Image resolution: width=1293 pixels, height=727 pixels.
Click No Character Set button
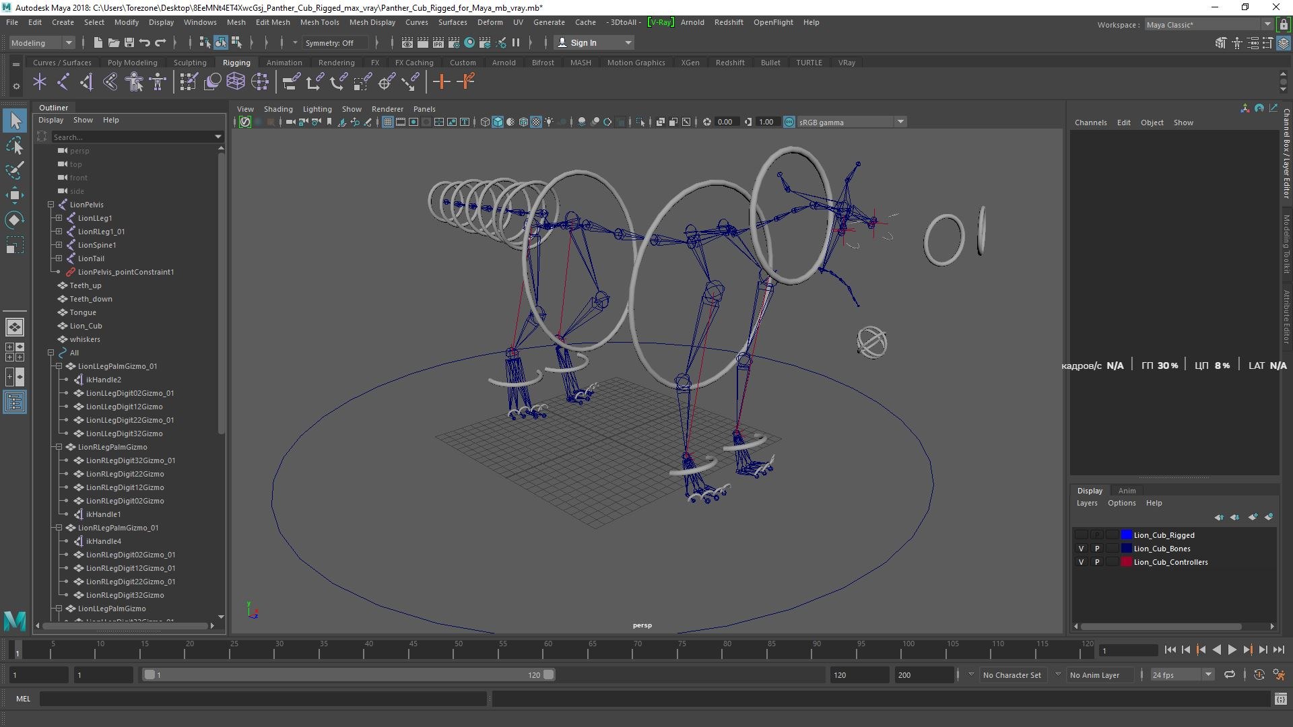coord(1012,674)
